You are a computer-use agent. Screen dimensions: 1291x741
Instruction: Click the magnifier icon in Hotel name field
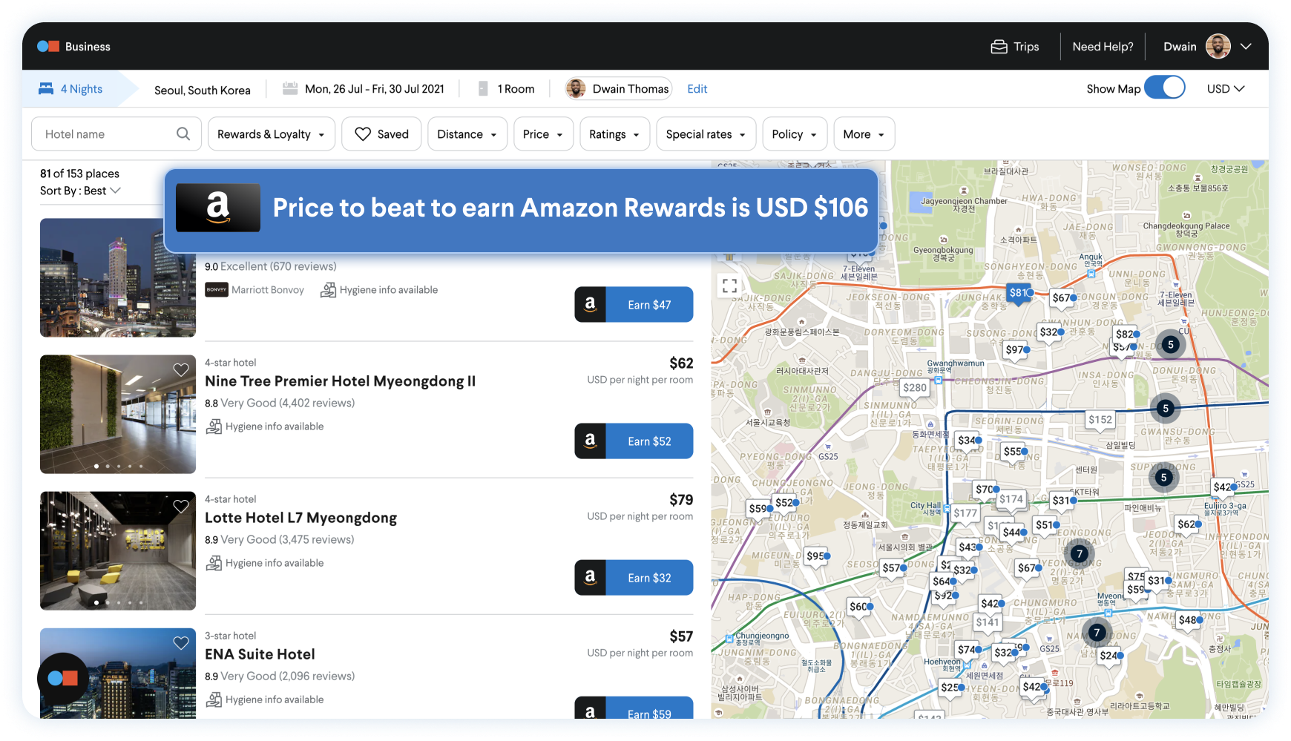coord(183,134)
